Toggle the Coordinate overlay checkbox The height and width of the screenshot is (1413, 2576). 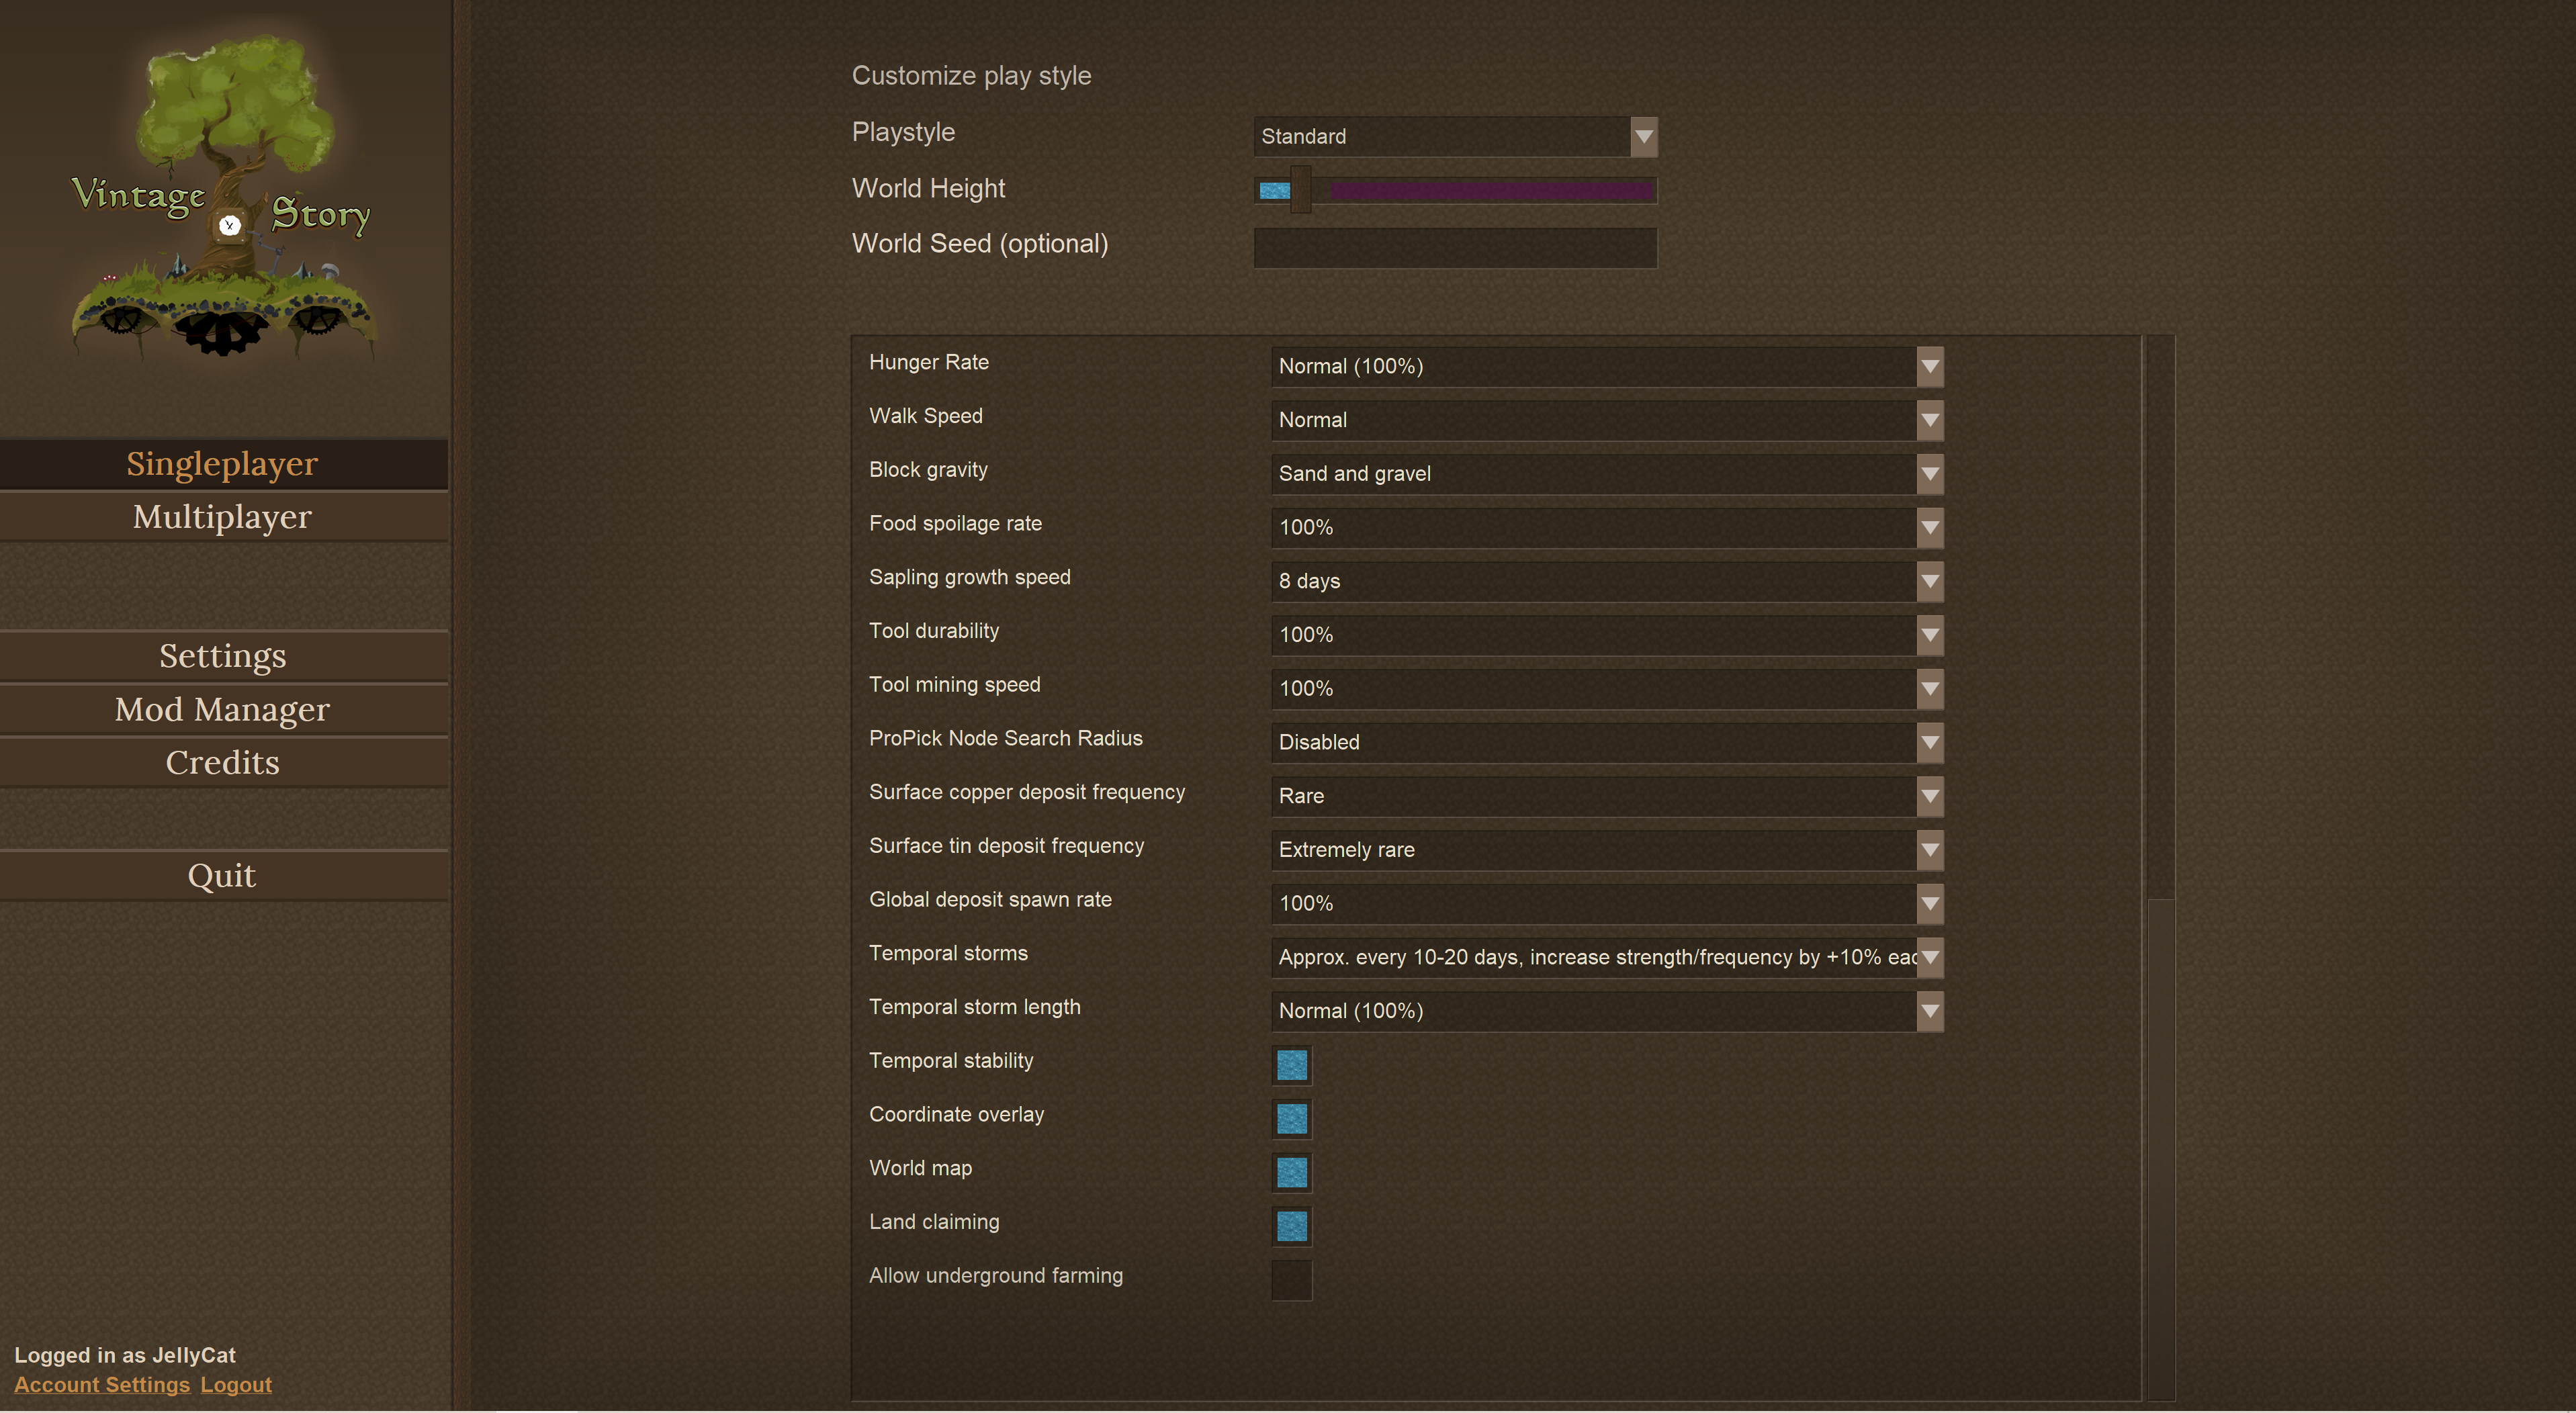coord(1291,1118)
